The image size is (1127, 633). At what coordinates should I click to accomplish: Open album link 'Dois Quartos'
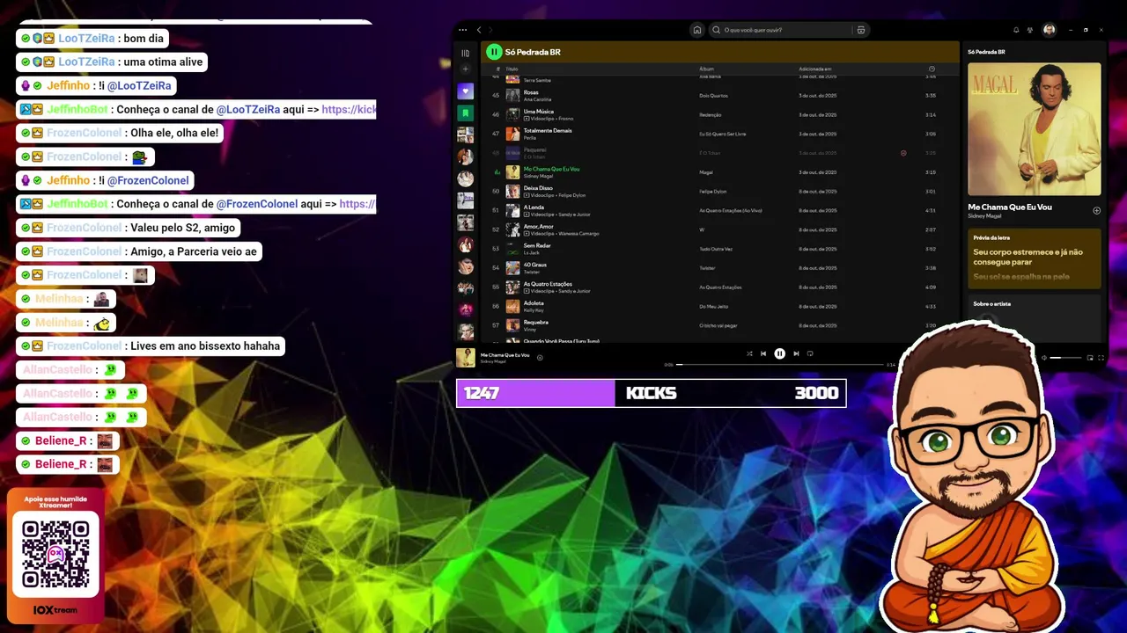coord(712,95)
